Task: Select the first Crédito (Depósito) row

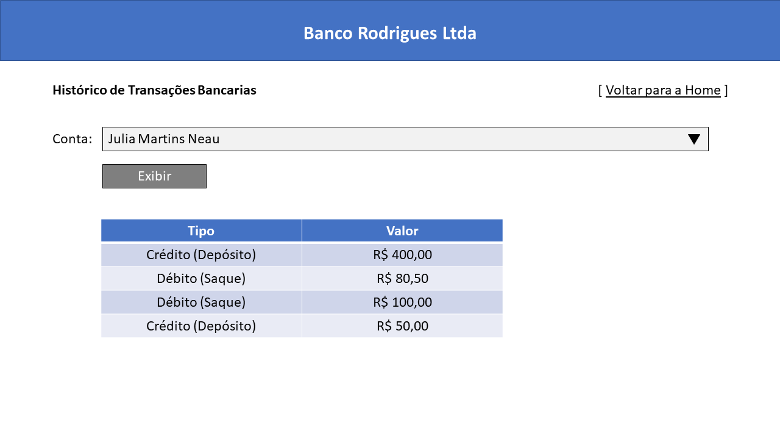Action: tap(302, 254)
